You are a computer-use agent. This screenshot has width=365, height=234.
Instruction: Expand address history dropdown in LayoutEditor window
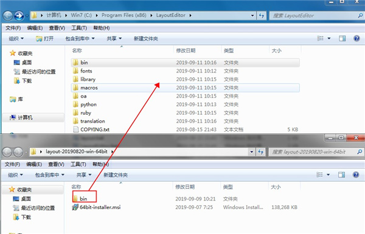(x=252, y=16)
